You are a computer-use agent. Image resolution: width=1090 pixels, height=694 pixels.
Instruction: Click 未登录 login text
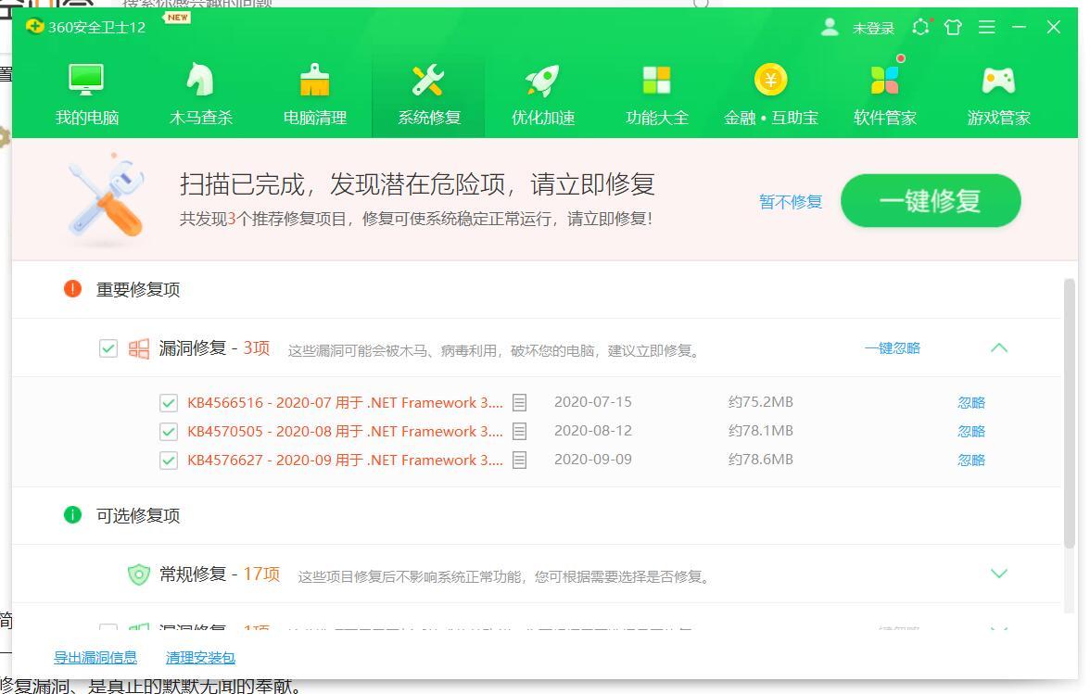(873, 28)
